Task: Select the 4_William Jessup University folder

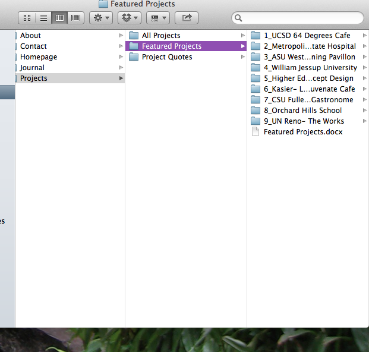Action: click(x=310, y=68)
